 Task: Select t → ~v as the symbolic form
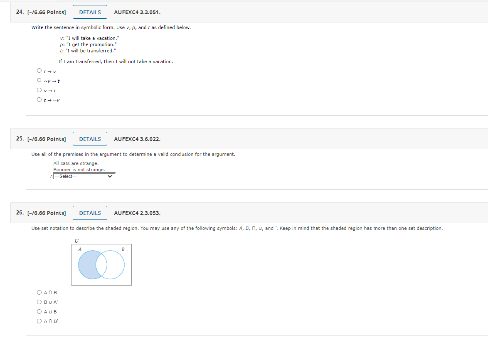click(39, 100)
